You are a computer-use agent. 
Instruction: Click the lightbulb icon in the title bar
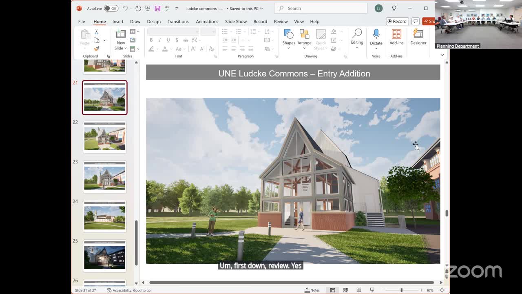tap(394, 8)
